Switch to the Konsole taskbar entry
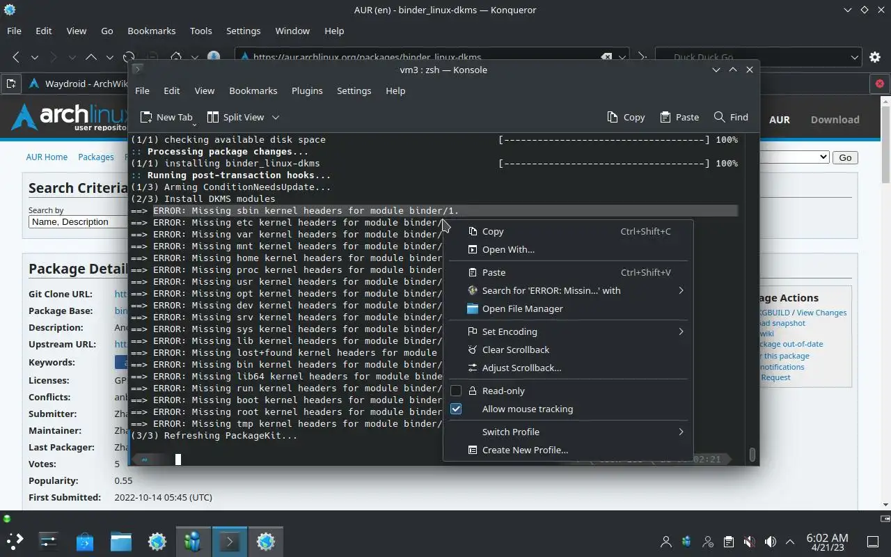 coord(230,541)
